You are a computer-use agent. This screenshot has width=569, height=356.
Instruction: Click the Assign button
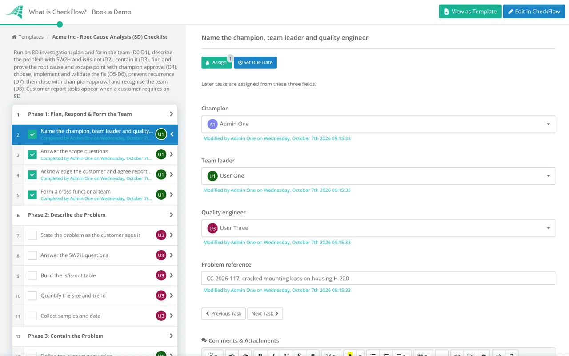tap(216, 62)
